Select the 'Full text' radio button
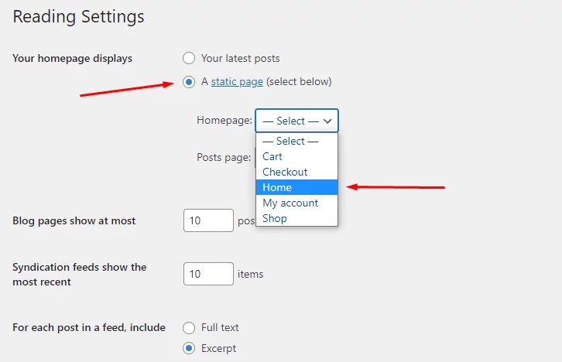 point(189,328)
